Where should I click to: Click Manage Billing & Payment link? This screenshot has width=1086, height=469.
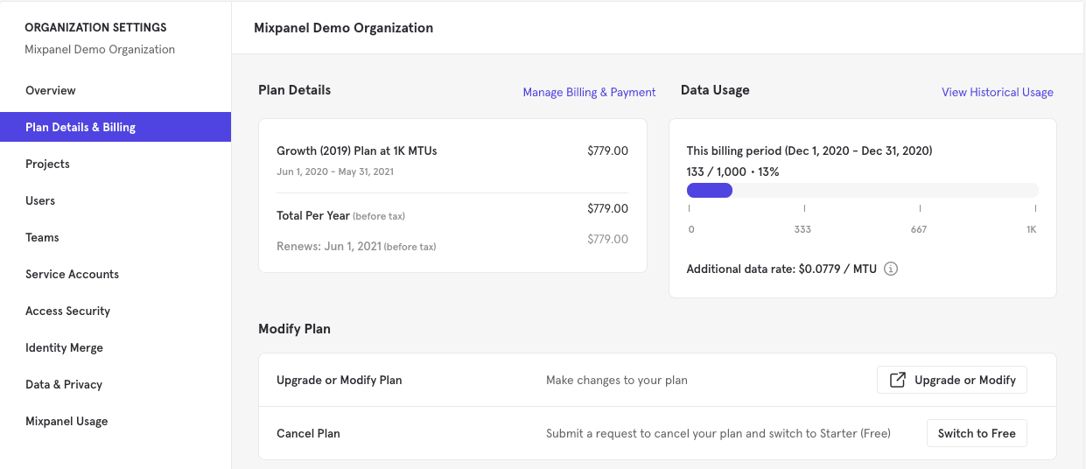[x=589, y=93]
